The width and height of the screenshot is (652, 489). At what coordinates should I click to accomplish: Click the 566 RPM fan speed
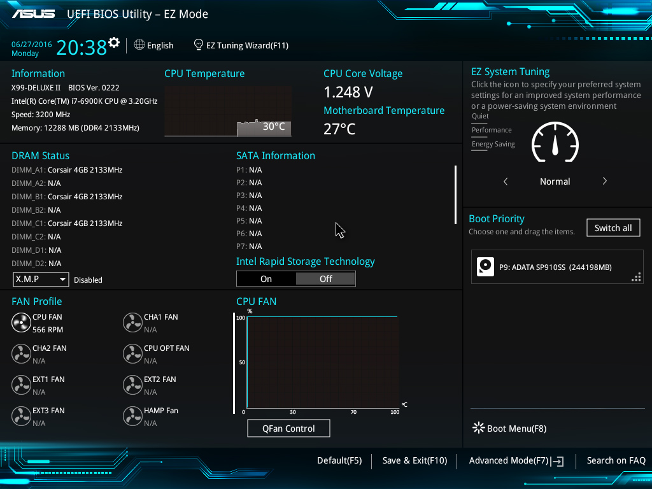[48, 330]
